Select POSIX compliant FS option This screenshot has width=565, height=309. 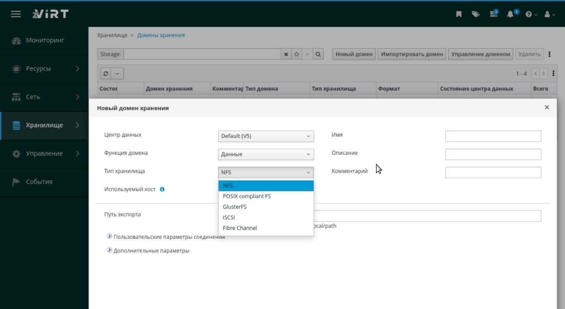(x=247, y=196)
